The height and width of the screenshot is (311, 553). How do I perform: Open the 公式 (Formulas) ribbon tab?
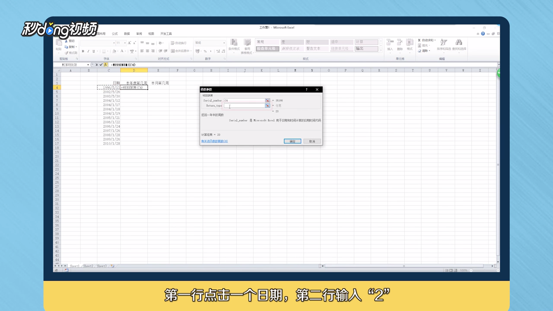[114, 34]
